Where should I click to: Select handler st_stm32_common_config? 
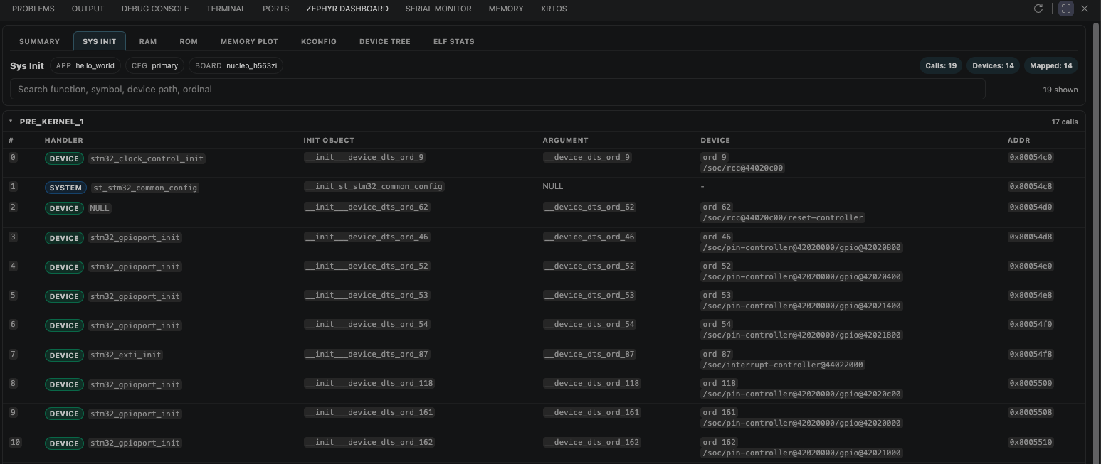click(145, 188)
